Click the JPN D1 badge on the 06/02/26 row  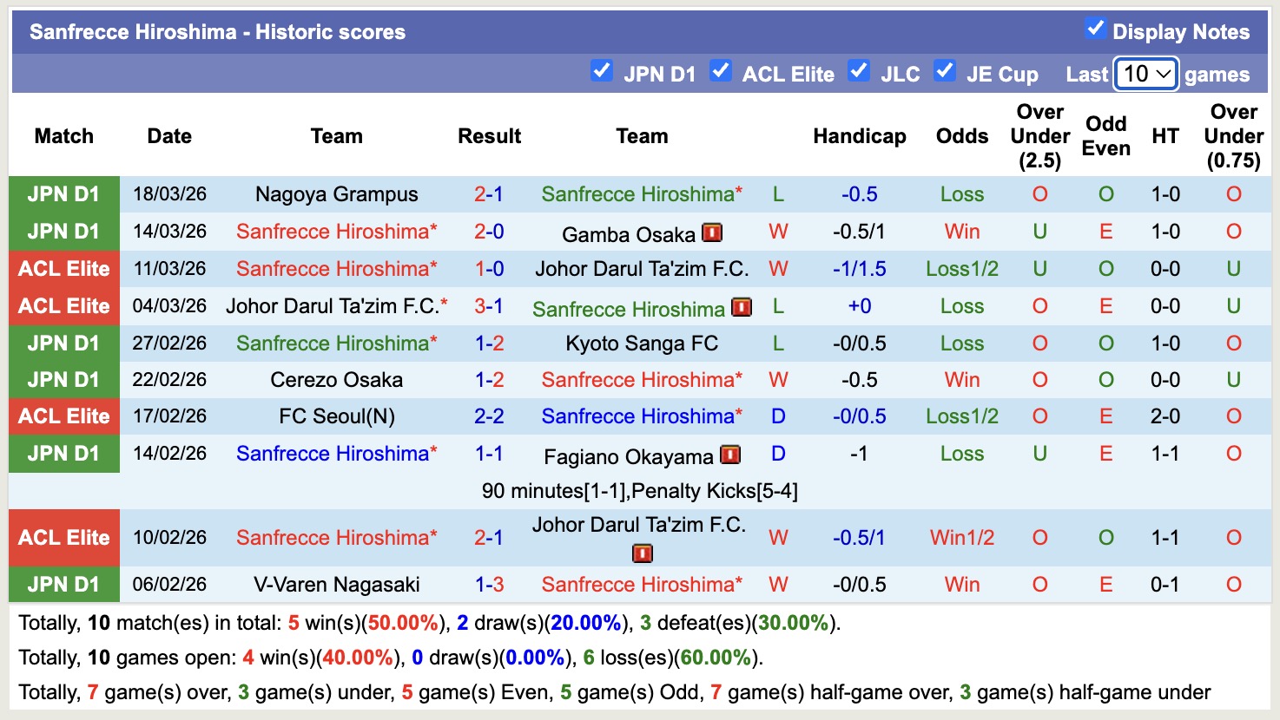pyautogui.click(x=63, y=584)
